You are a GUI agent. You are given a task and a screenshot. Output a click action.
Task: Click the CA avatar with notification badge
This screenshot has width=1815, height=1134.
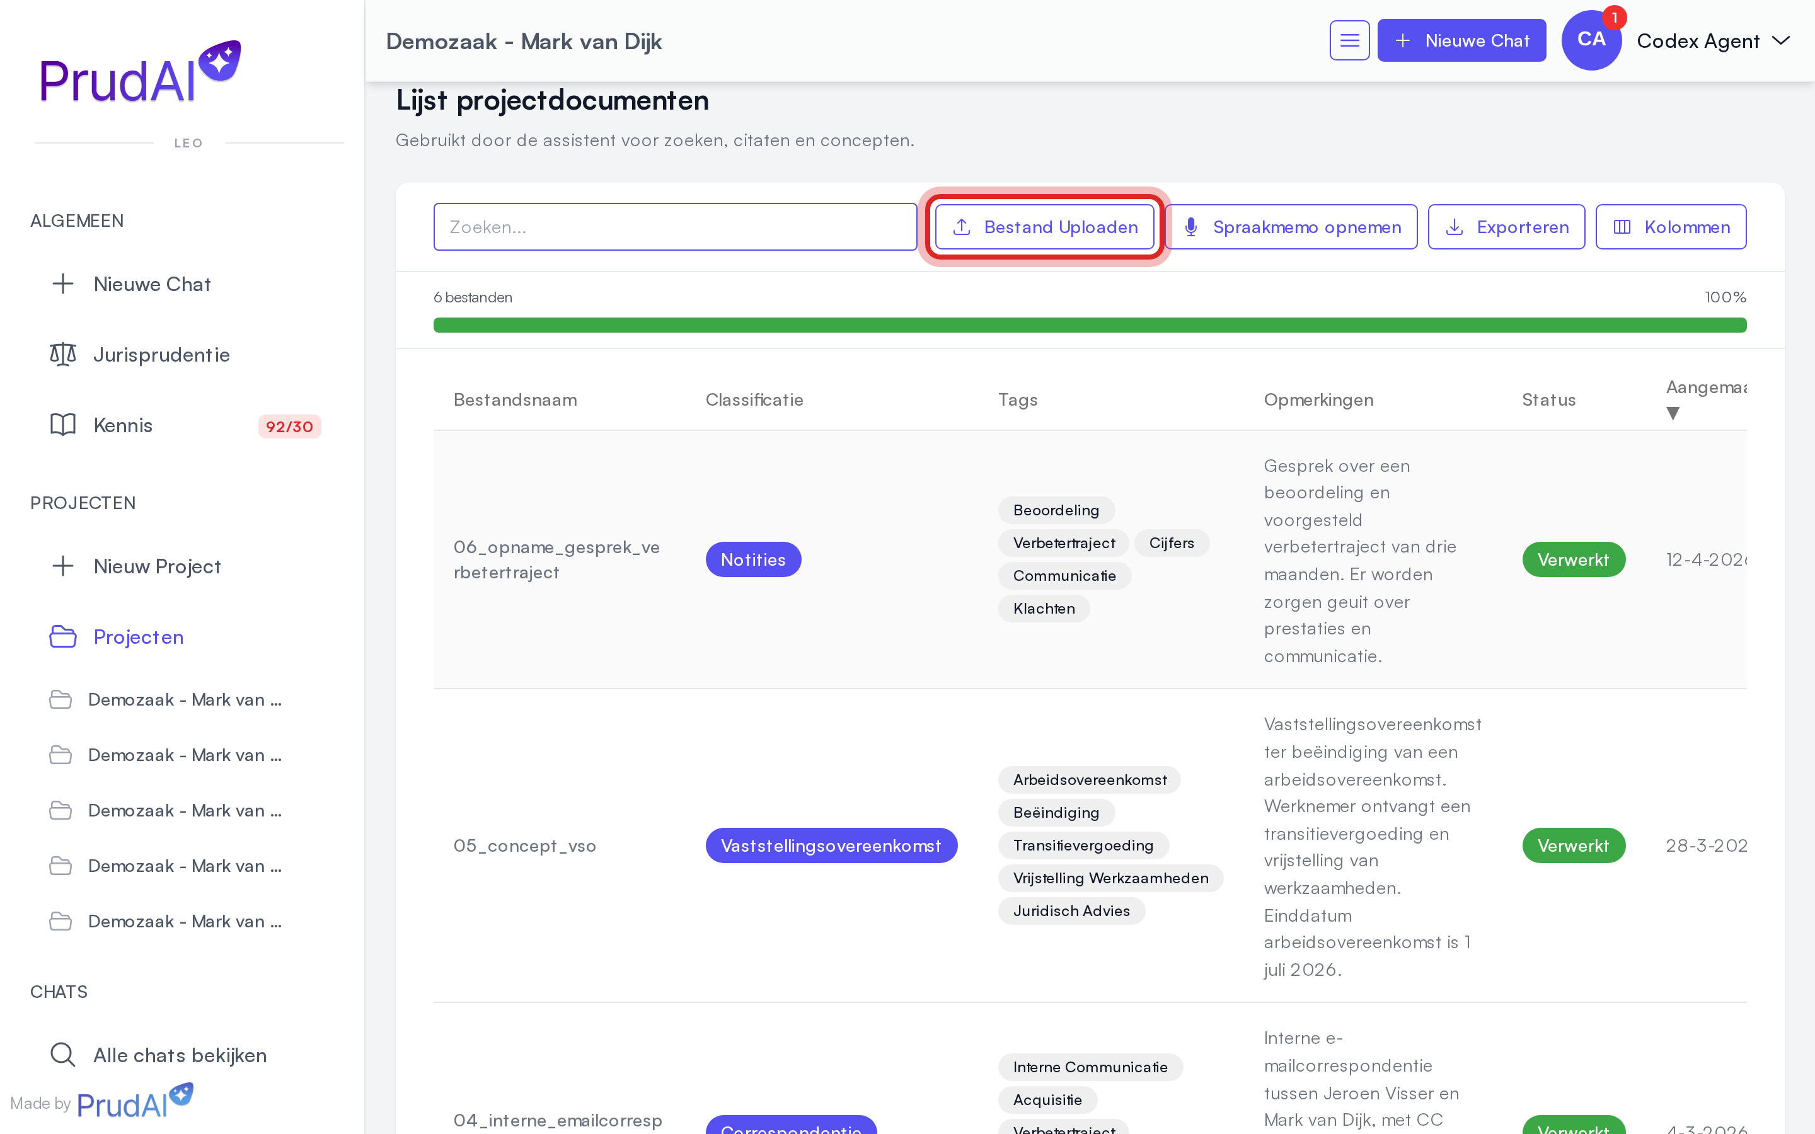1591,39
